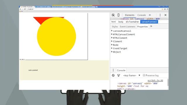Open the console drawer three-dot menu

113,70
